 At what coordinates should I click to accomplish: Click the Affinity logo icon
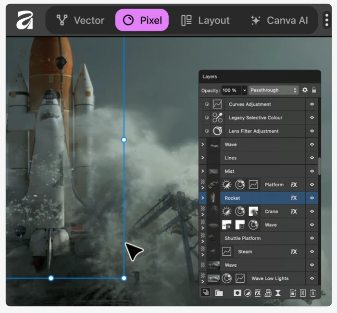[25, 20]
